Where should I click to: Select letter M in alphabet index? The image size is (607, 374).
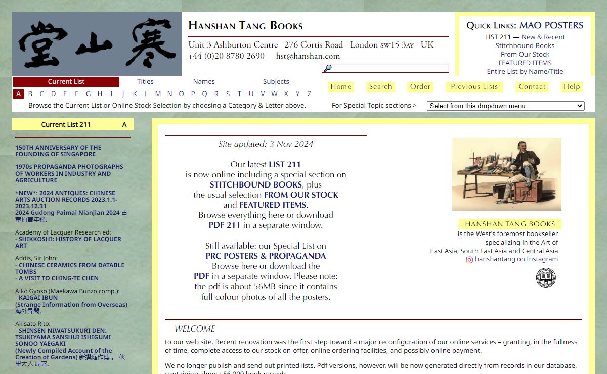point(158,94)
